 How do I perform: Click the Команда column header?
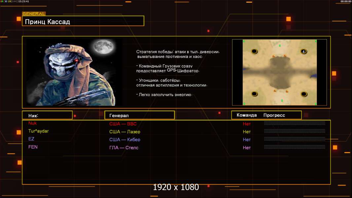pos(247,115)
